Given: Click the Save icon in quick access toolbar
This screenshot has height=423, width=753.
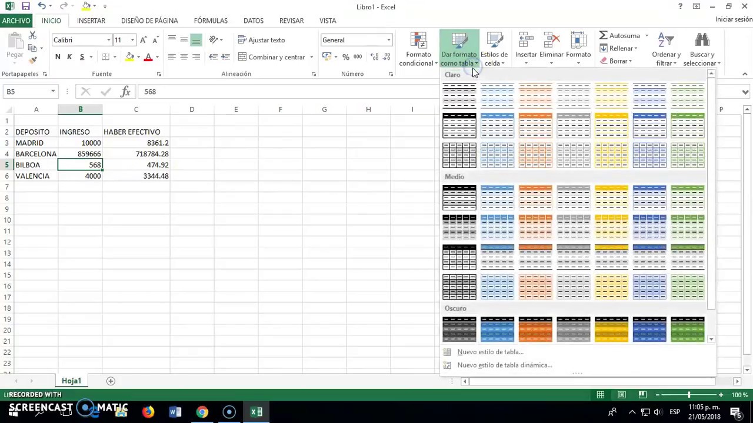Looking at the screenshot, I should (x=25, y=6).
